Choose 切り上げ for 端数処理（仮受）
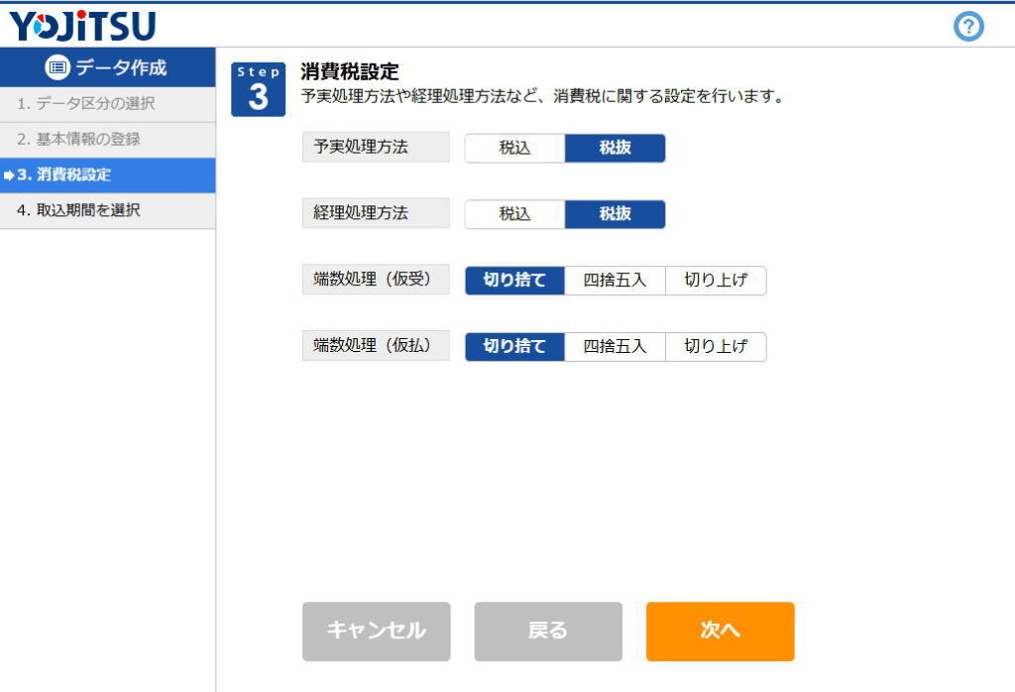This screenshot has height=692, width=1015. tap(716, 281)
